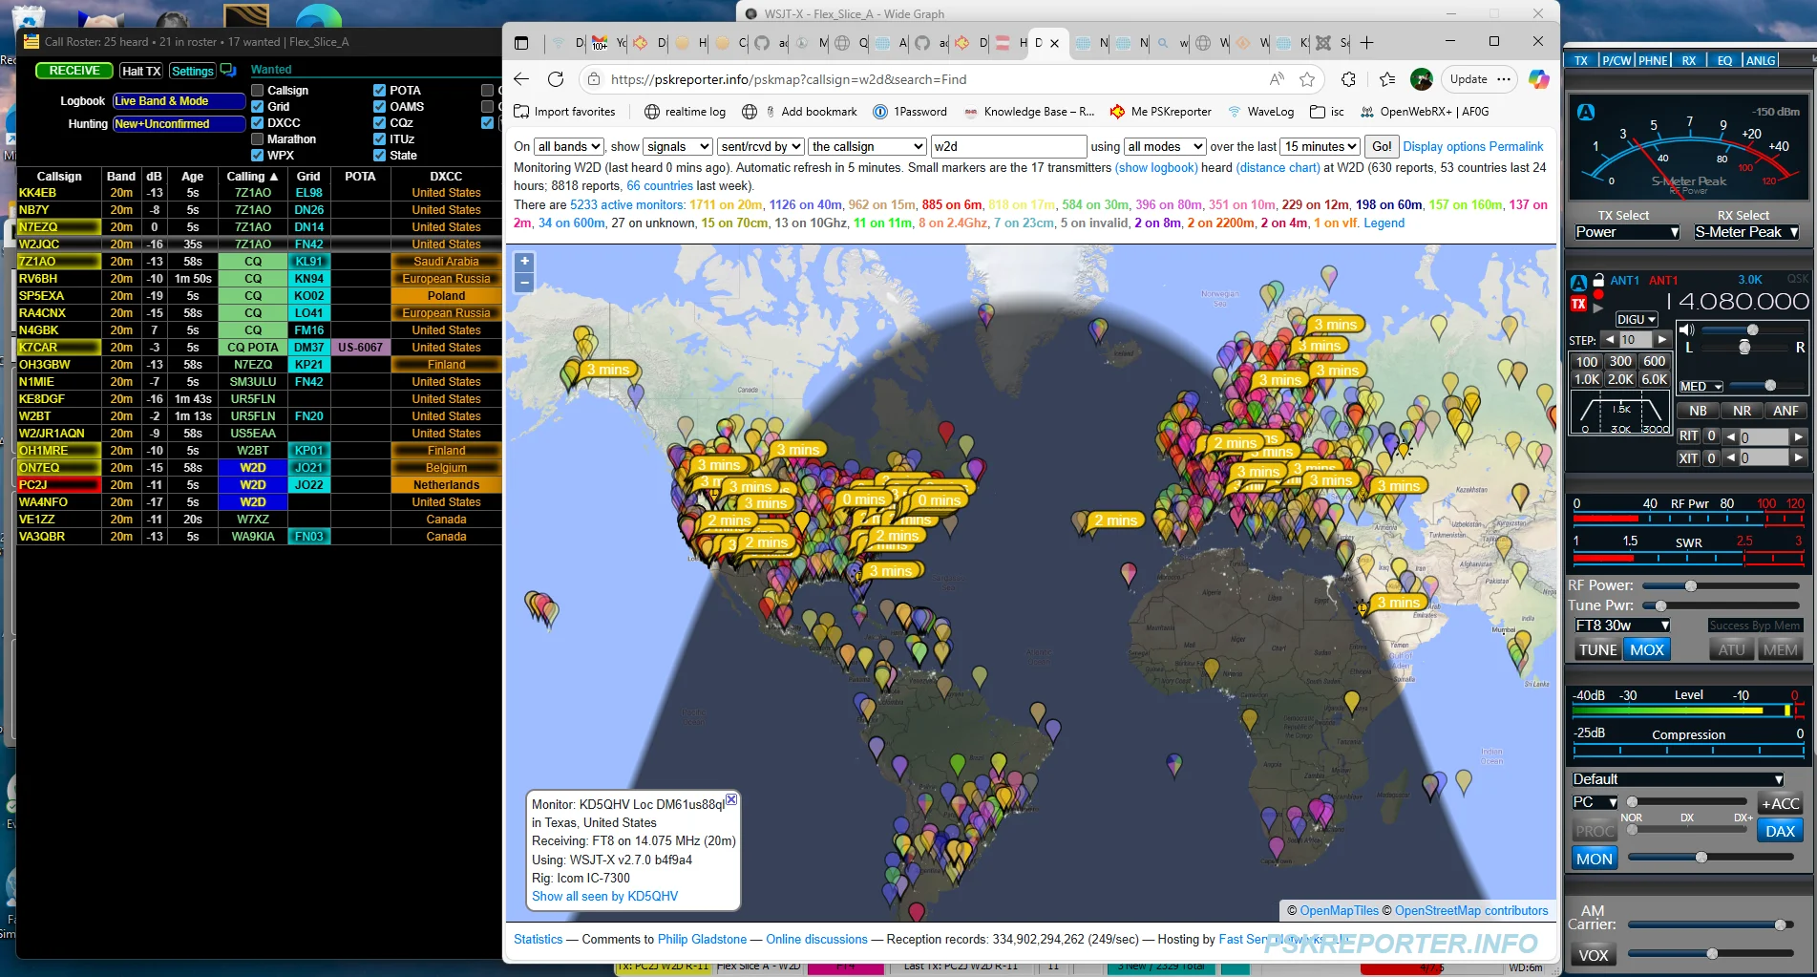1817x977 pixels.
Task: Adjust the RF Power slider
Action: point(1690,585)
